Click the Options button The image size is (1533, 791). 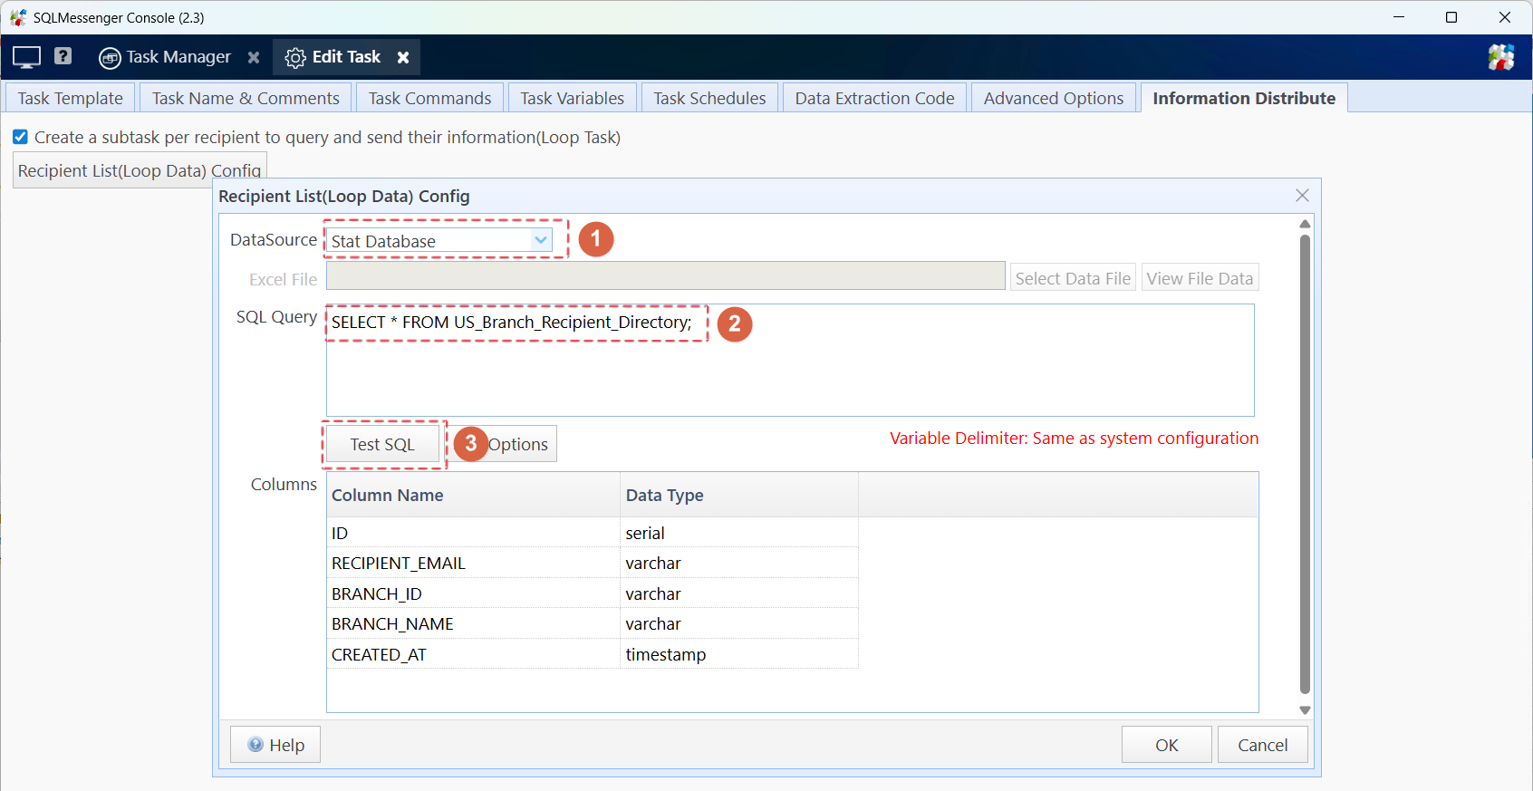click(518, 444)
